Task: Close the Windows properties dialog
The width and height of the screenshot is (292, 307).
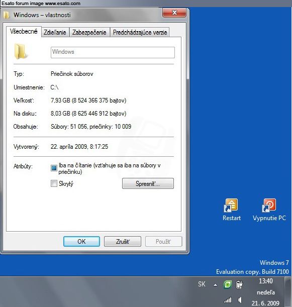Action: pos(174,13)
